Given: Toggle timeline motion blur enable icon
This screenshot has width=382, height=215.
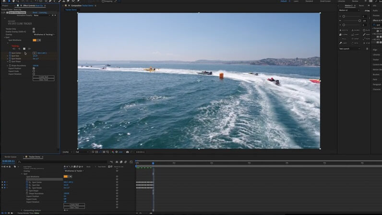Looking at the screenshot, I should click(x=126, y=162).
